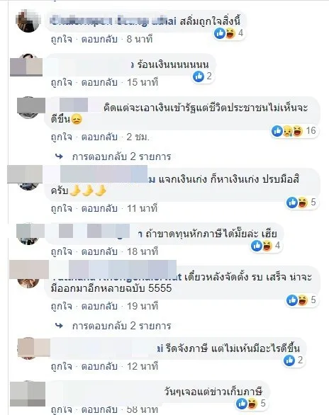Screen dimensions: 329x415
Task: Expand the 2 replies under the 19 นาที comment
Action: coord(121,326)
